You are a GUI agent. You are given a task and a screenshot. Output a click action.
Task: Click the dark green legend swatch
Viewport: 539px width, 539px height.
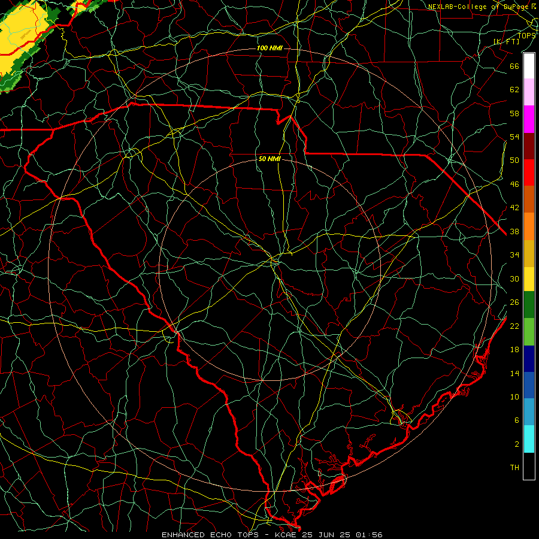click(529, 305)
